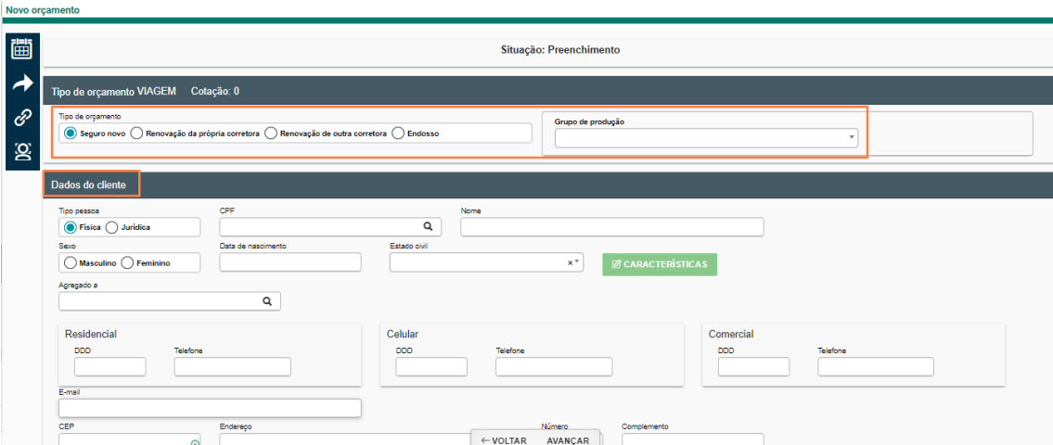Select Jurídica person type

click(112, 227)
